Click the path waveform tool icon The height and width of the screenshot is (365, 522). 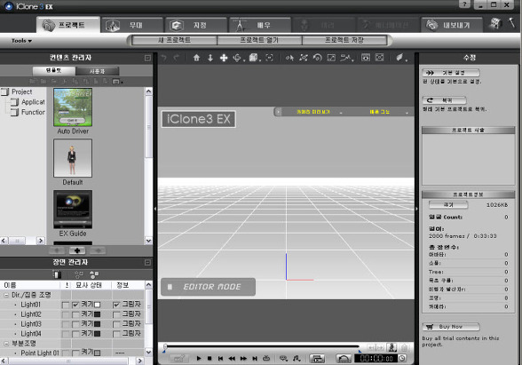[x=345, y=58]
